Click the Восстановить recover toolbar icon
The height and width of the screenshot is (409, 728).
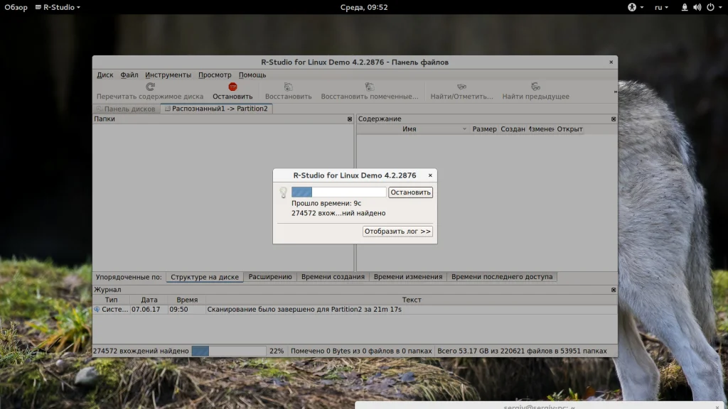[x=289, y=87]
